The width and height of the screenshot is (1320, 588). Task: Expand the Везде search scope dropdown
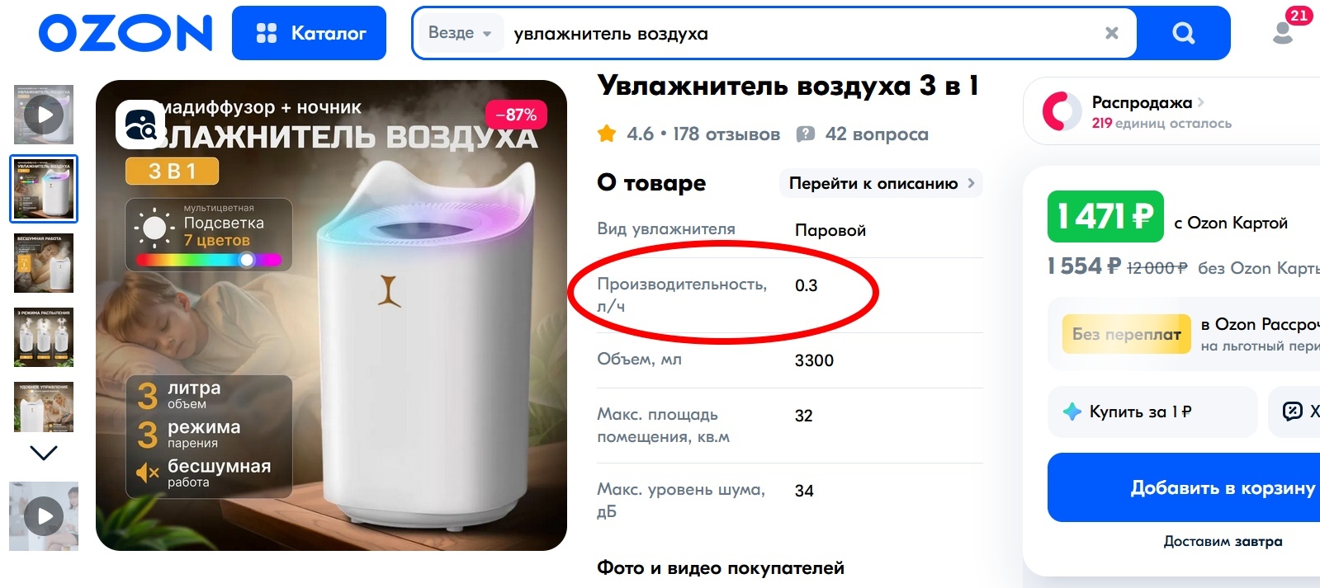460,33
